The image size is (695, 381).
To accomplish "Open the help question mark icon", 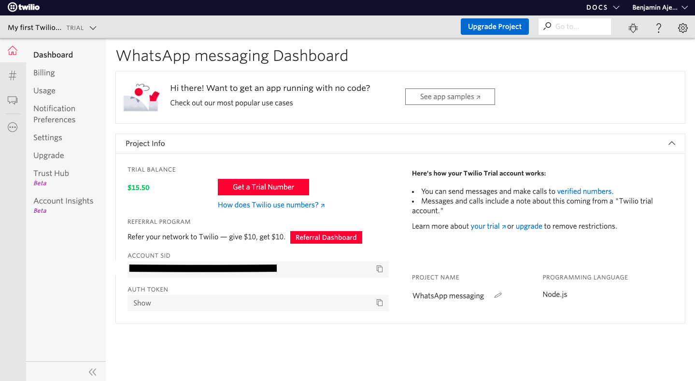I will coord(658,28).
